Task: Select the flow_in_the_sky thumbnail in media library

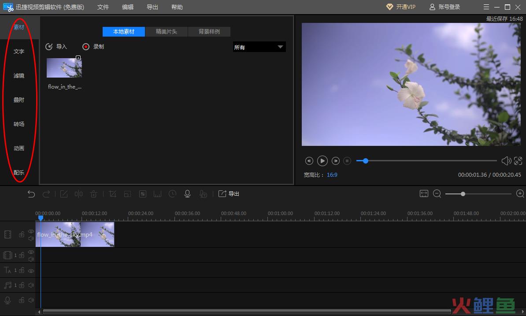Action: point(64,68)
